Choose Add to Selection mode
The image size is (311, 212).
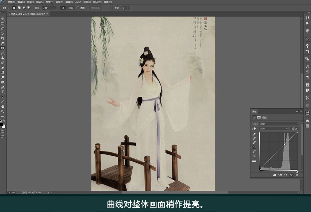19,8
